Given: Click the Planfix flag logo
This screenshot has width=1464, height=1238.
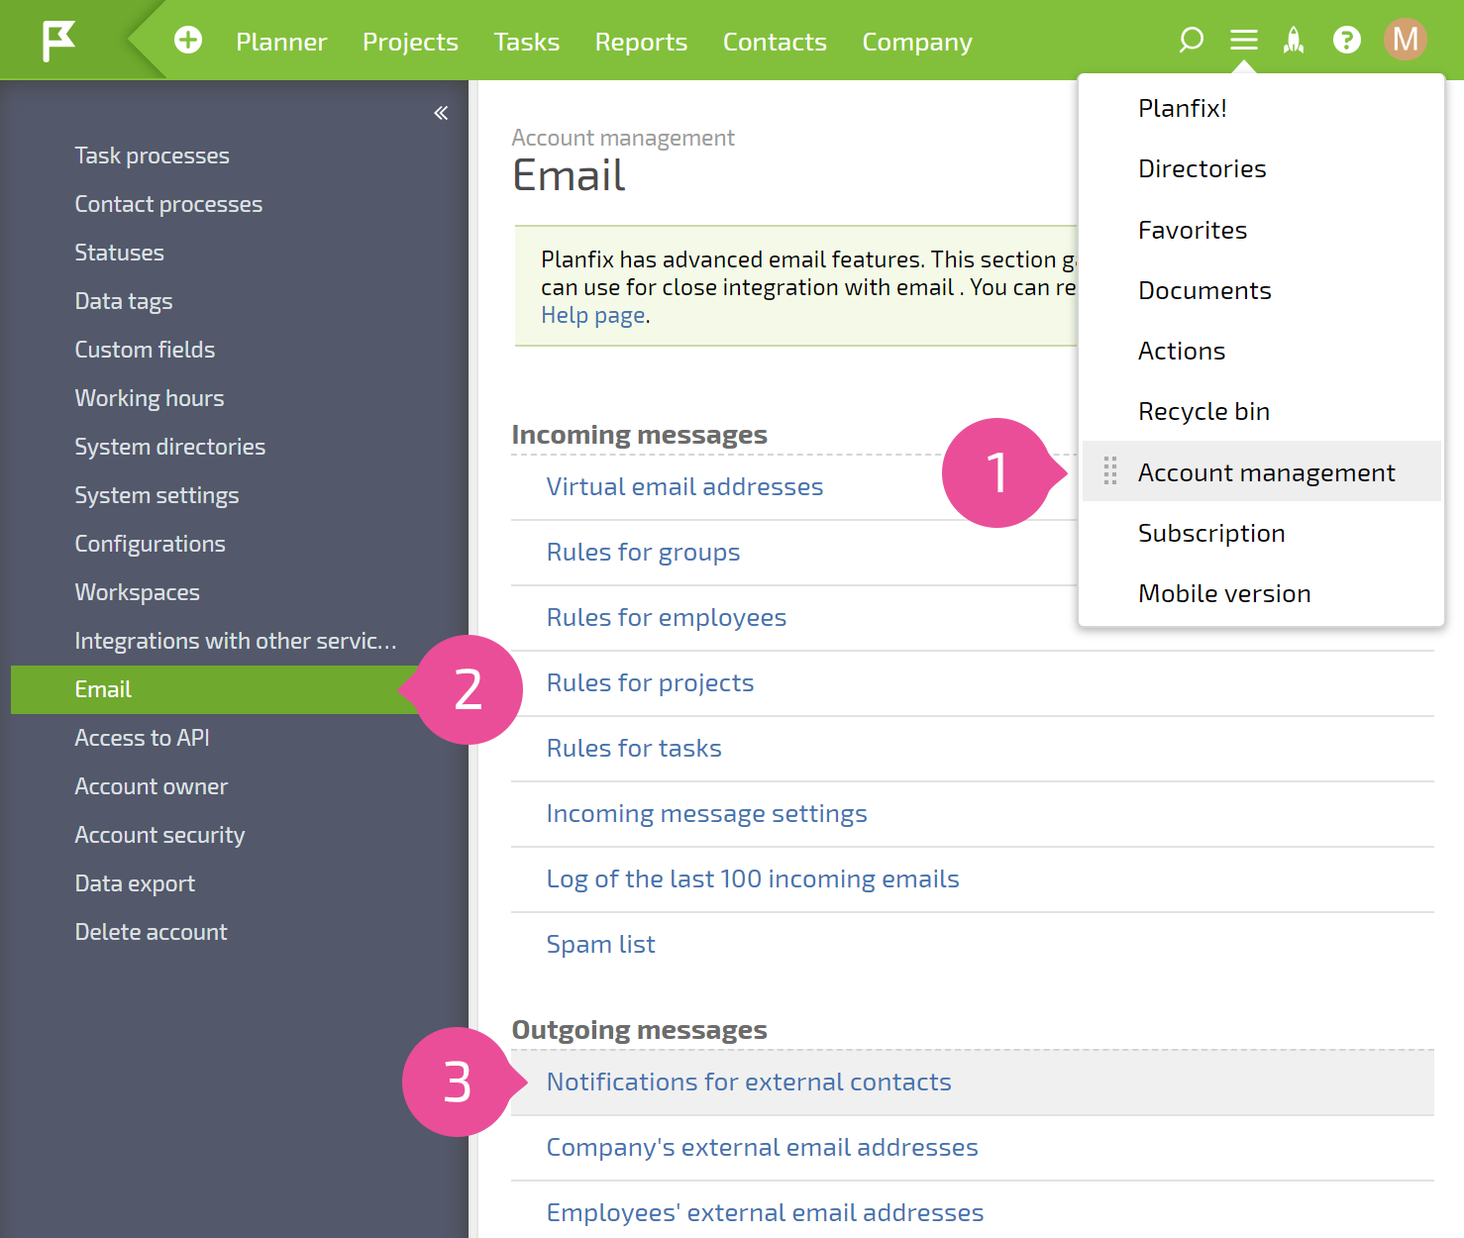Looking at the screenshot, I should click(59, 41).
